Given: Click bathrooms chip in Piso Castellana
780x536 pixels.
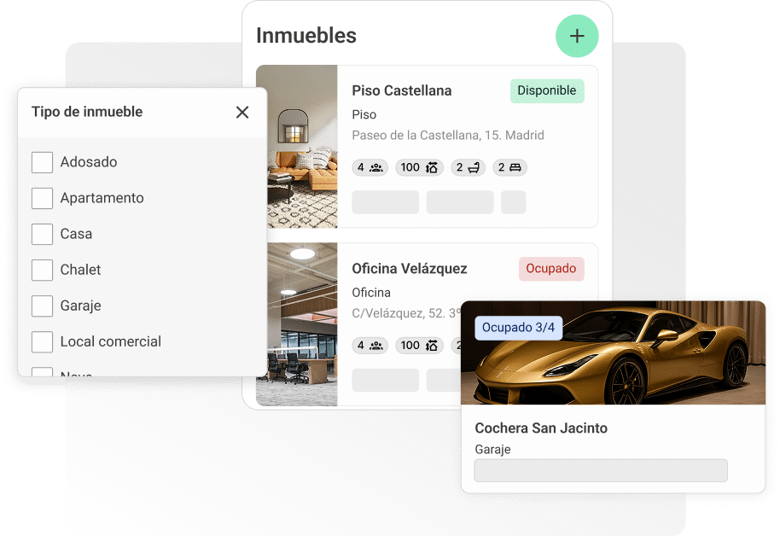Looking at the screenshot, I should click(468, 168).
